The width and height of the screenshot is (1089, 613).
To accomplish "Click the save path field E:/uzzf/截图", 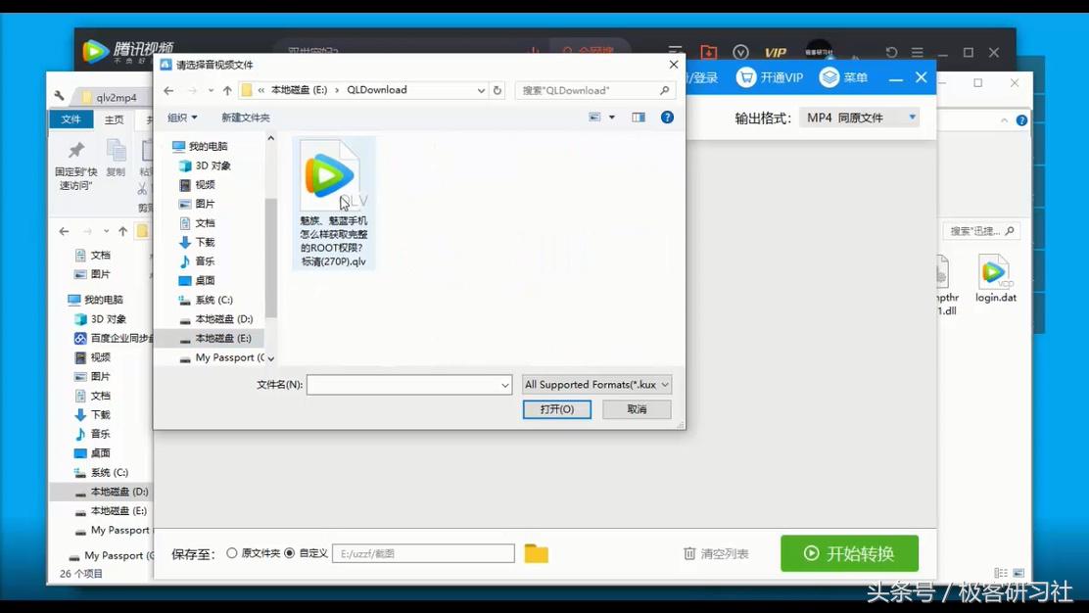I will 424,553.
